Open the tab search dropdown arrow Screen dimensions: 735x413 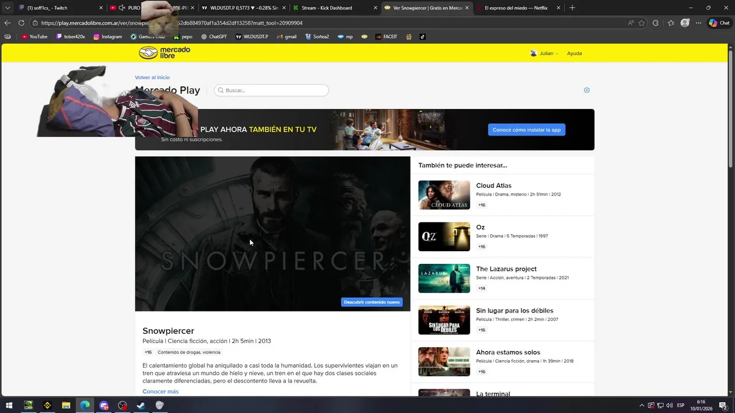click(x=7, y=8)
